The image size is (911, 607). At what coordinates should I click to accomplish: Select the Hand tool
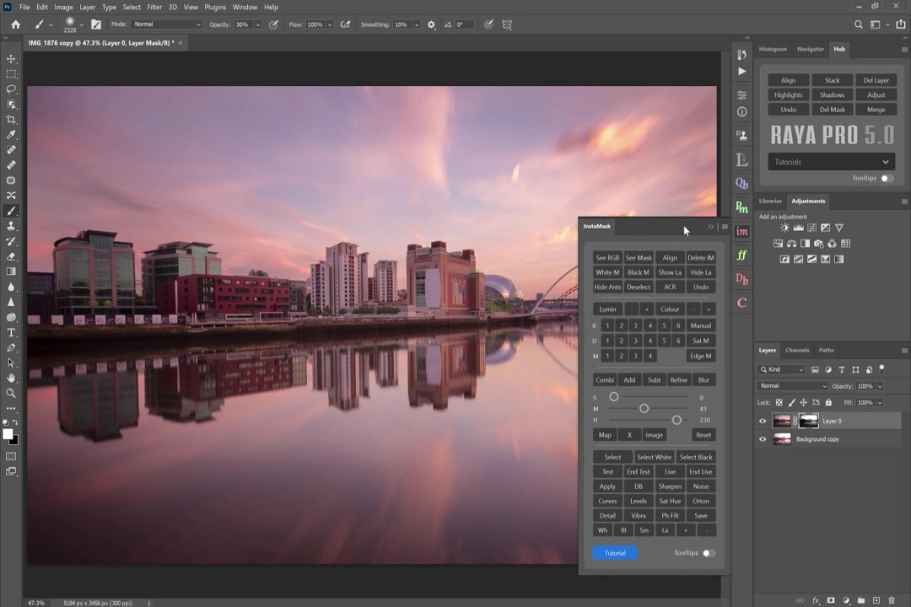coord(11,378)
